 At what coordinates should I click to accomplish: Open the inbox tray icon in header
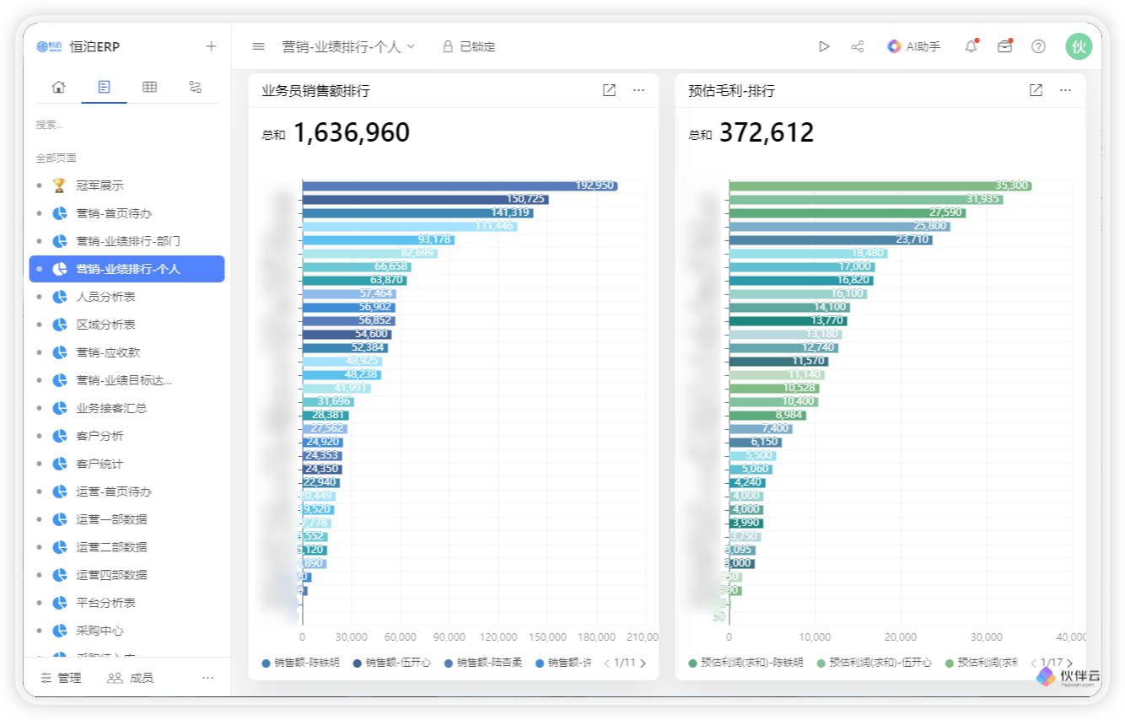click(1004, 46)
